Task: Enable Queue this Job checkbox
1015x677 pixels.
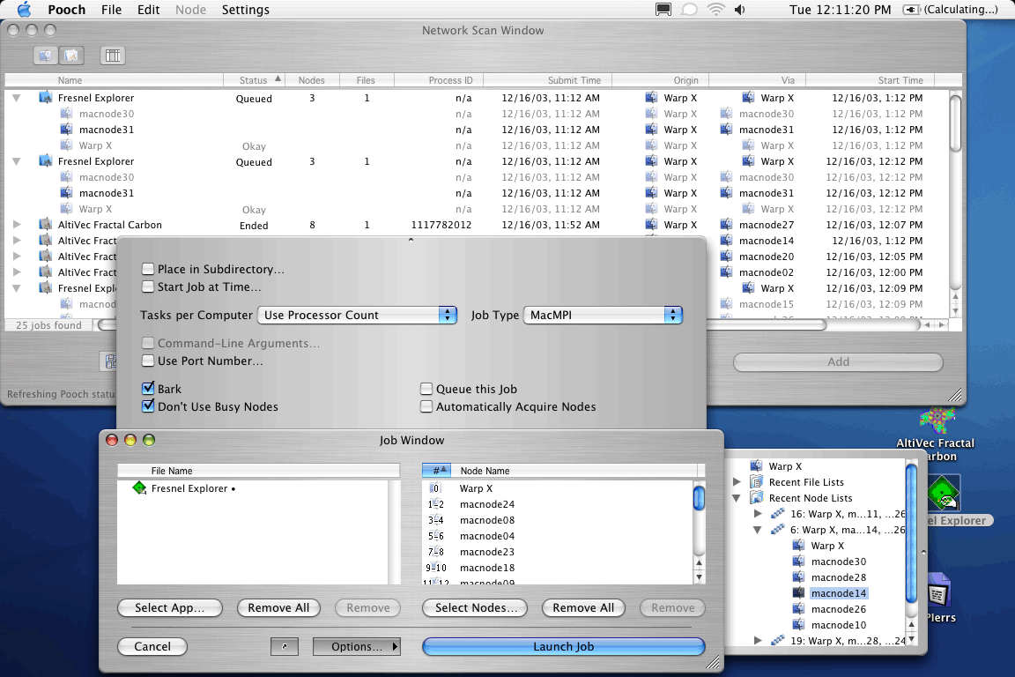Action: click(x=426, y=389)
